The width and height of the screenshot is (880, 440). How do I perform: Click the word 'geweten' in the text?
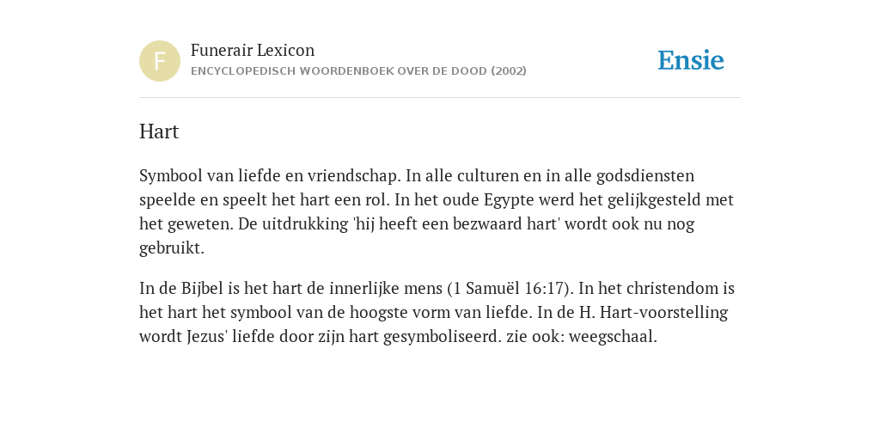click(199, 224)
